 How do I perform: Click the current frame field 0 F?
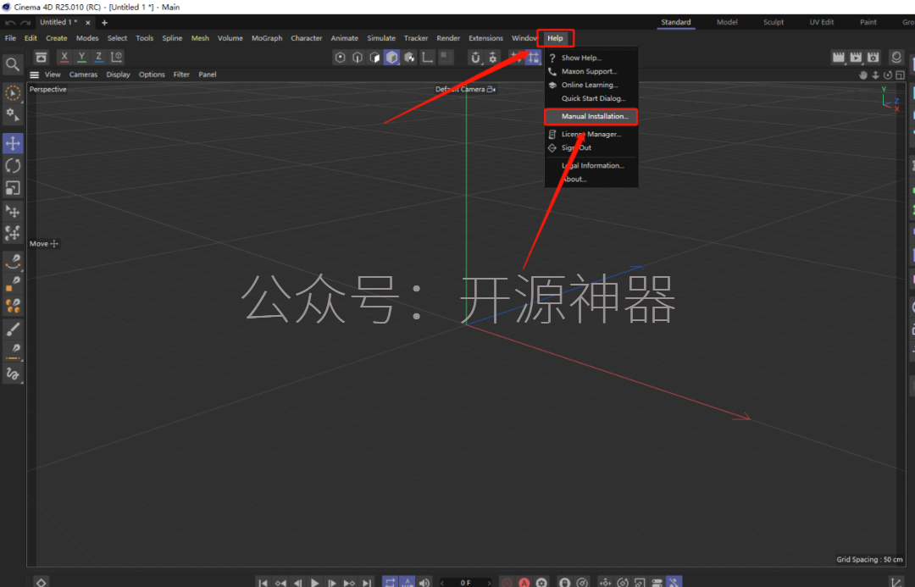point(465,582)
